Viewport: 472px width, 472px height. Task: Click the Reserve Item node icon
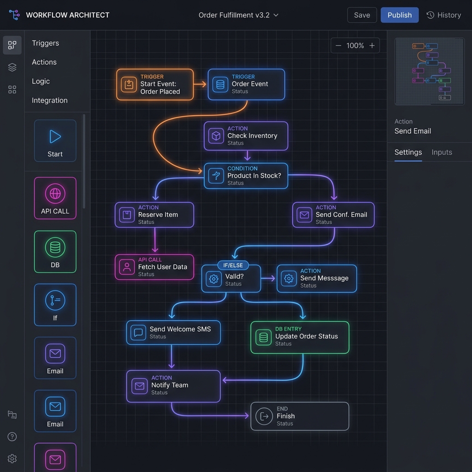click(x=127, y=215)
